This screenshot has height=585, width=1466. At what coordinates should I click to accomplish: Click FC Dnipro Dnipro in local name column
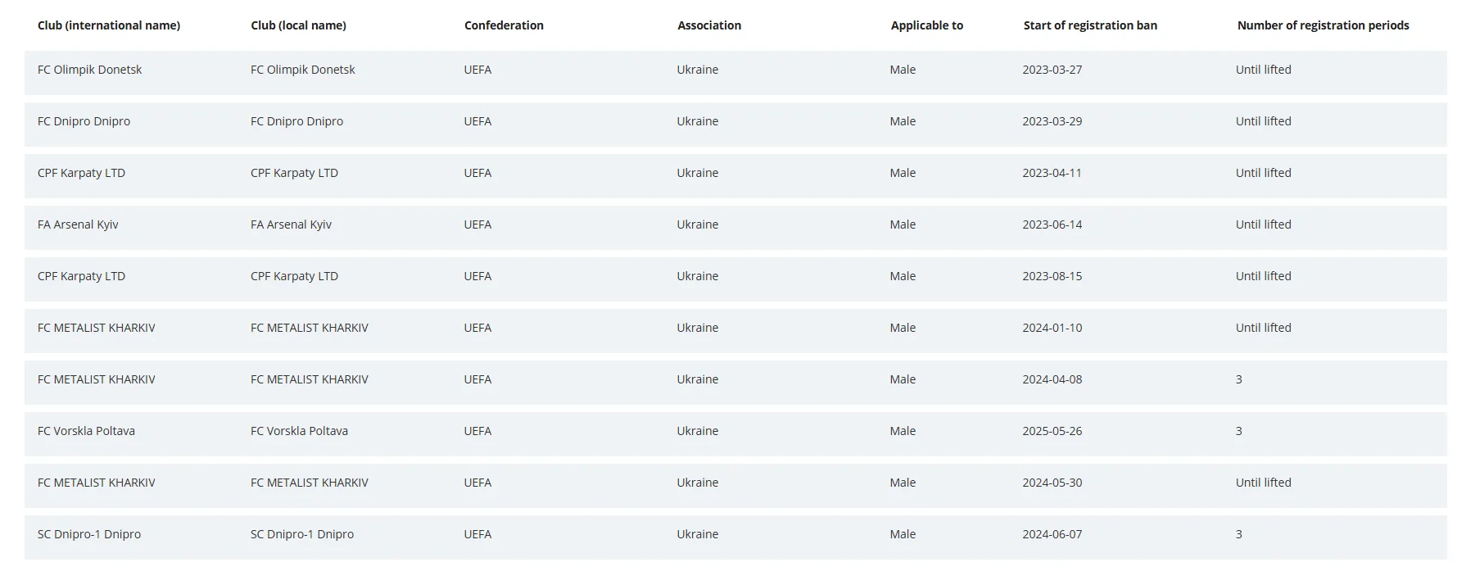pyautogui.click(x=297, y=121)
